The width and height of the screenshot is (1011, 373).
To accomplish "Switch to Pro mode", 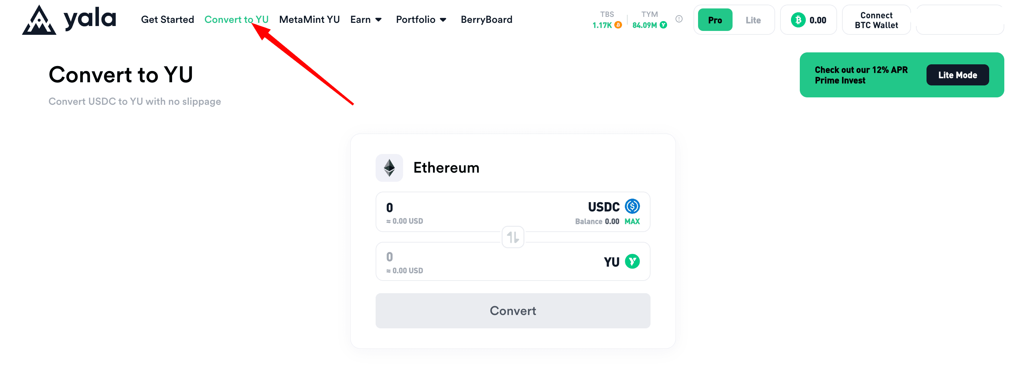I will pyautogui.click(x=715, y=20).
